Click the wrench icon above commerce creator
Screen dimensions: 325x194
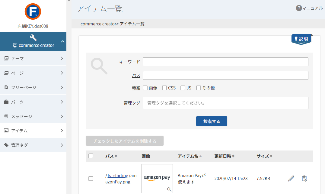(33, 37)
